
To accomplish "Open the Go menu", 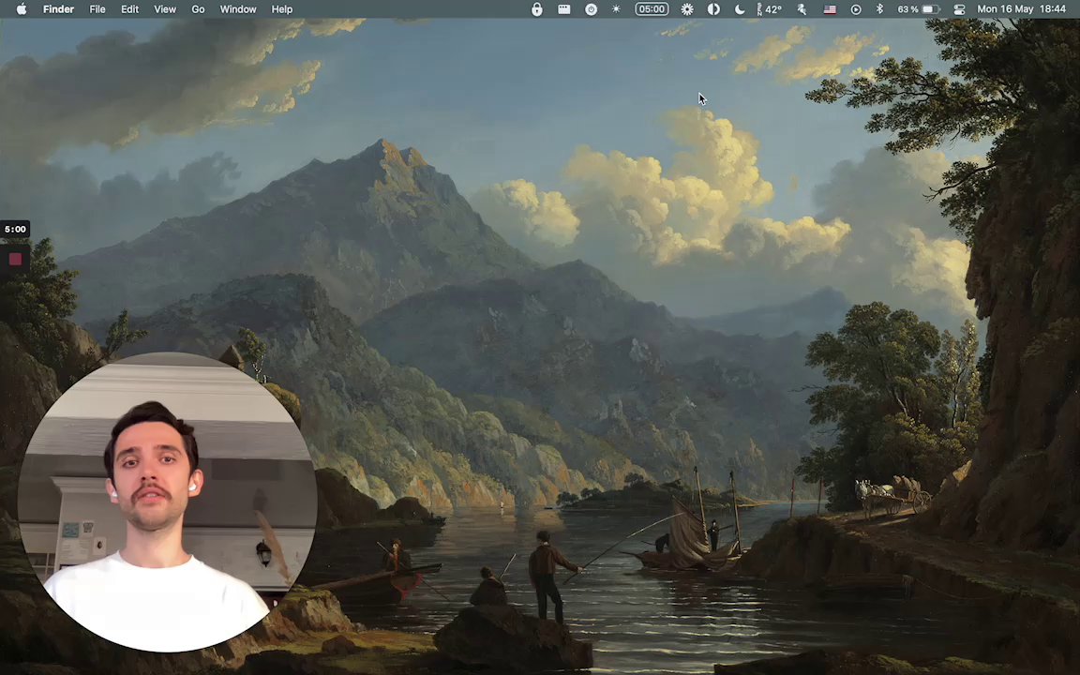I will coord(198,9).
